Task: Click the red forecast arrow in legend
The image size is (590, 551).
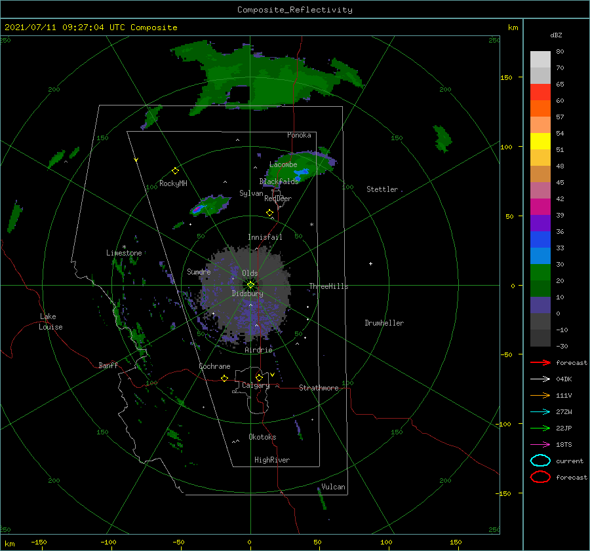Action: click(x=540, y=362)
